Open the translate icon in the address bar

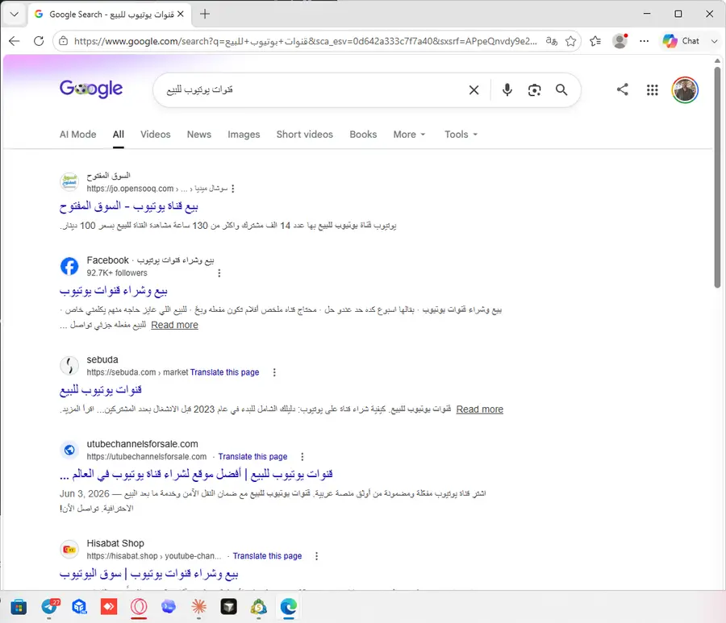[552, 41]
